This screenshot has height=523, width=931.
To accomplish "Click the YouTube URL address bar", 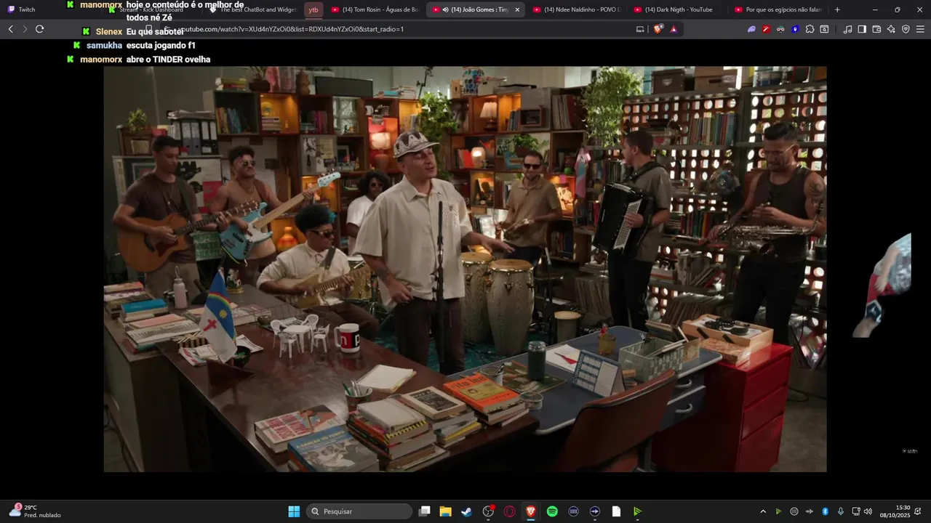I will (396, 29).
